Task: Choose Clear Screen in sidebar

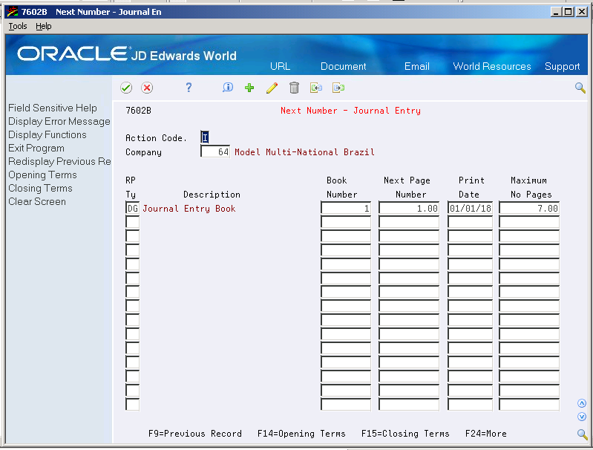Action: (x=37, y=201)
